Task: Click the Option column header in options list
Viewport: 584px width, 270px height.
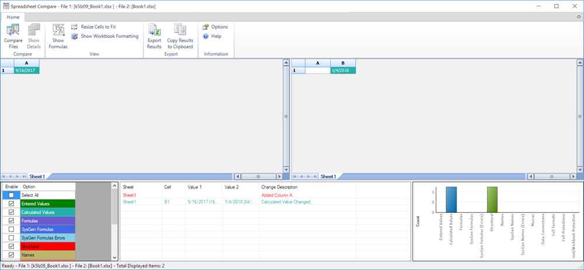Action: tap(48, 187)
